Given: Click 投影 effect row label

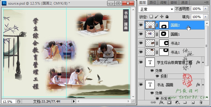Looking at the screenshot, I should point(164,76).
